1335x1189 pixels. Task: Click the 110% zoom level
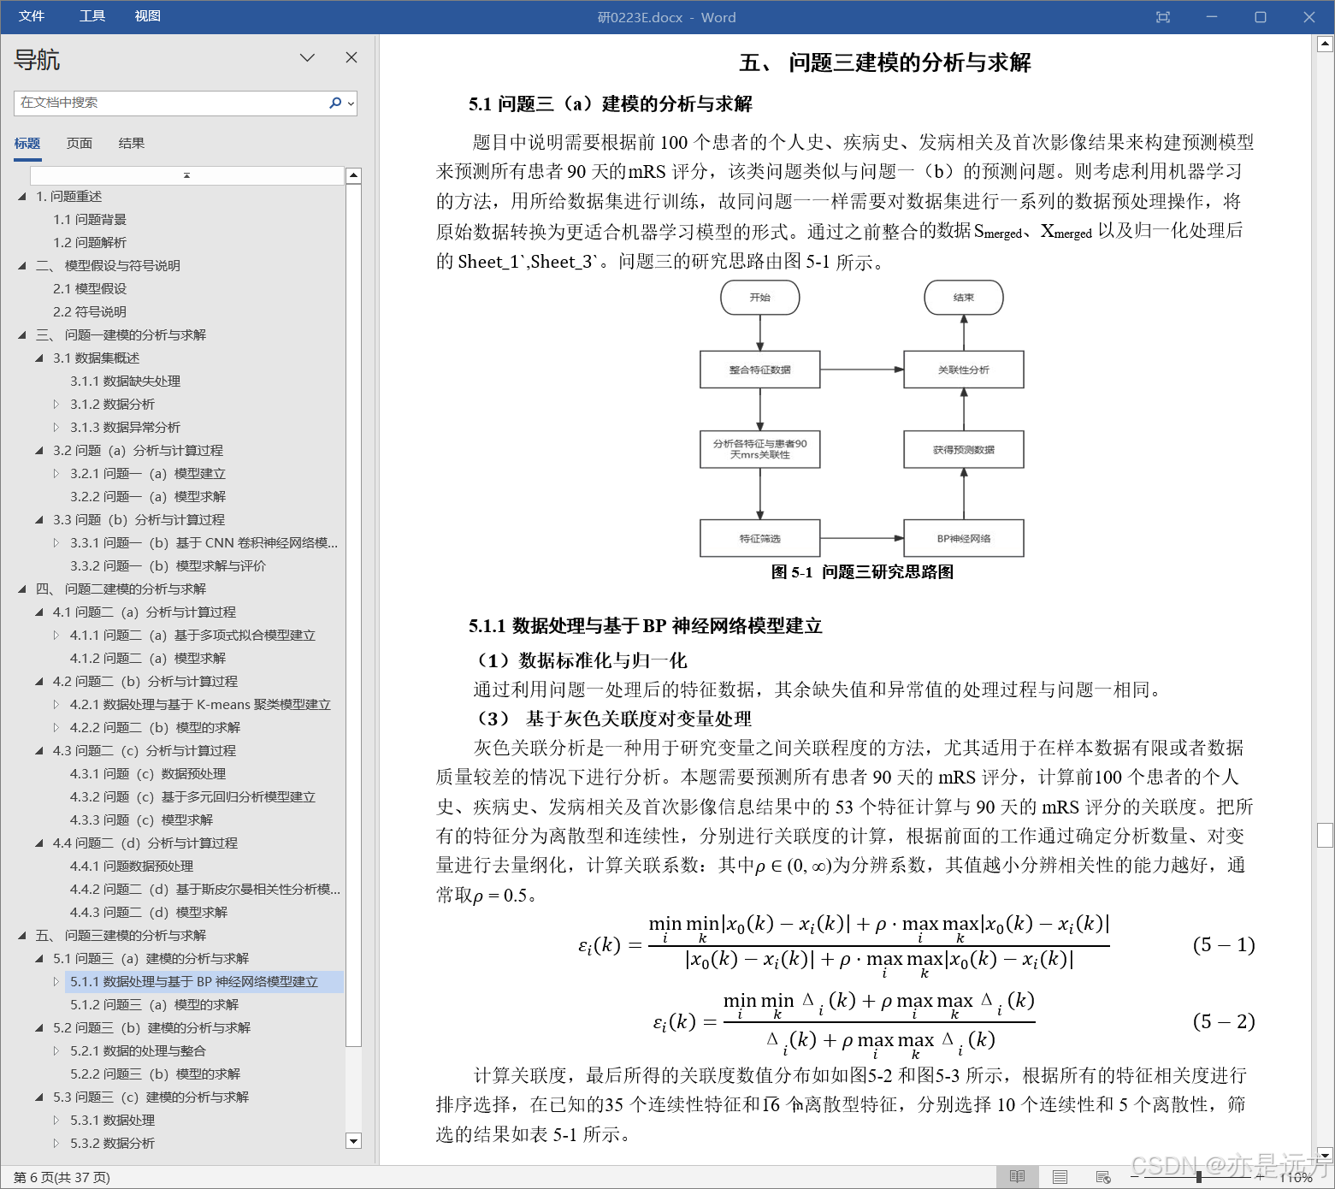pyautogui.click(x=1297, y=1178)
